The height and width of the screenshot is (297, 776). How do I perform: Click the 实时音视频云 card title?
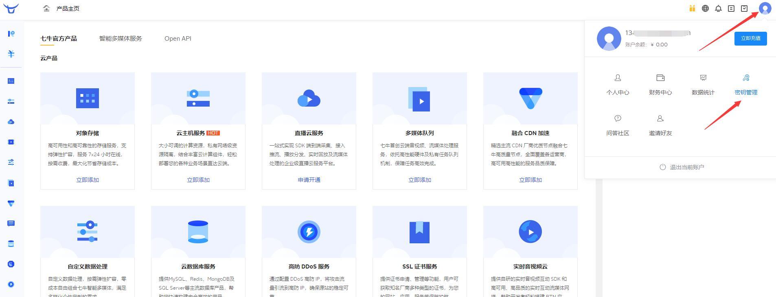click(530, 266)
